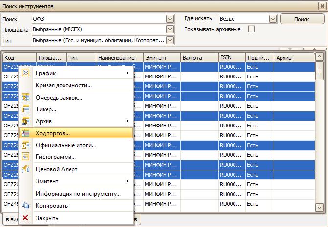Click the table scrollbar up arrow
Viewport: 328px width, 227px height.
click(x=320, y=58)
